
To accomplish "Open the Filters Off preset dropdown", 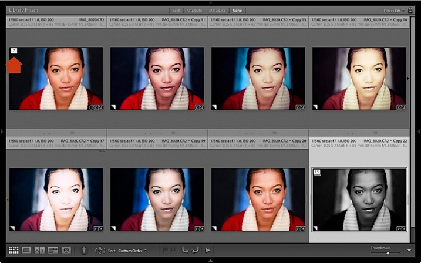I will tap(394, 11).
